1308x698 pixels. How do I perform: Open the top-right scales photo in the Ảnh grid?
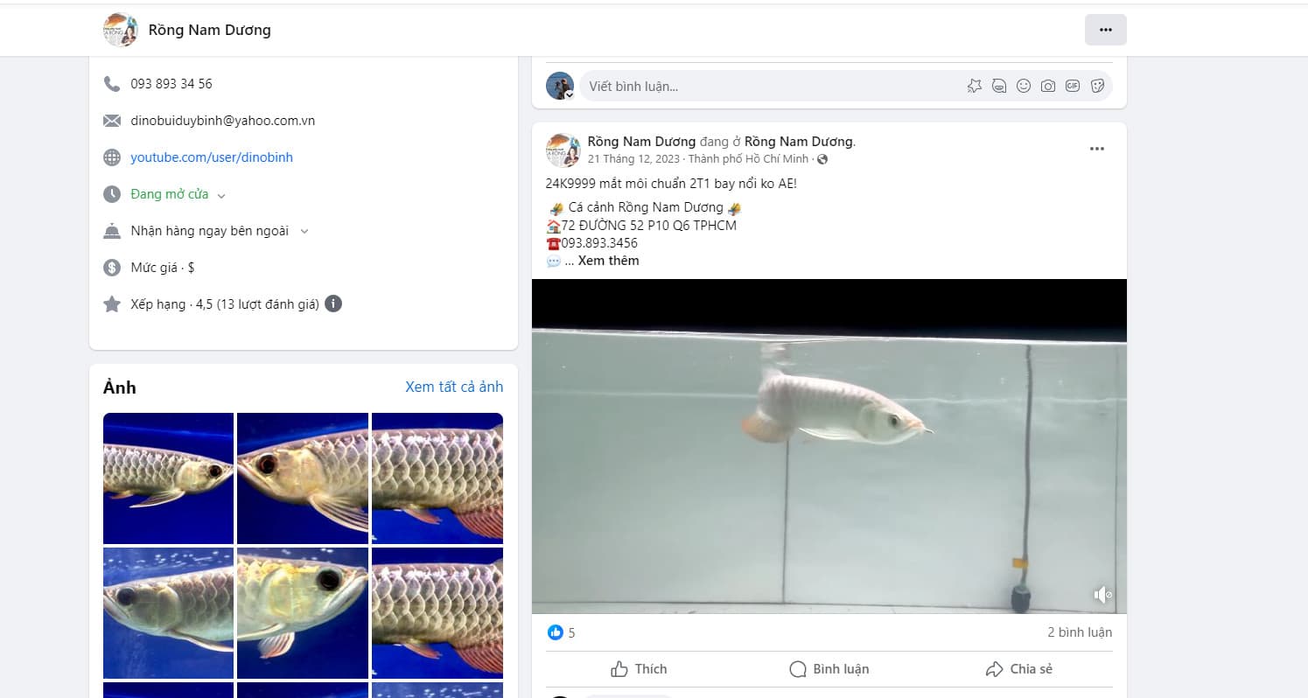(437, 478)
